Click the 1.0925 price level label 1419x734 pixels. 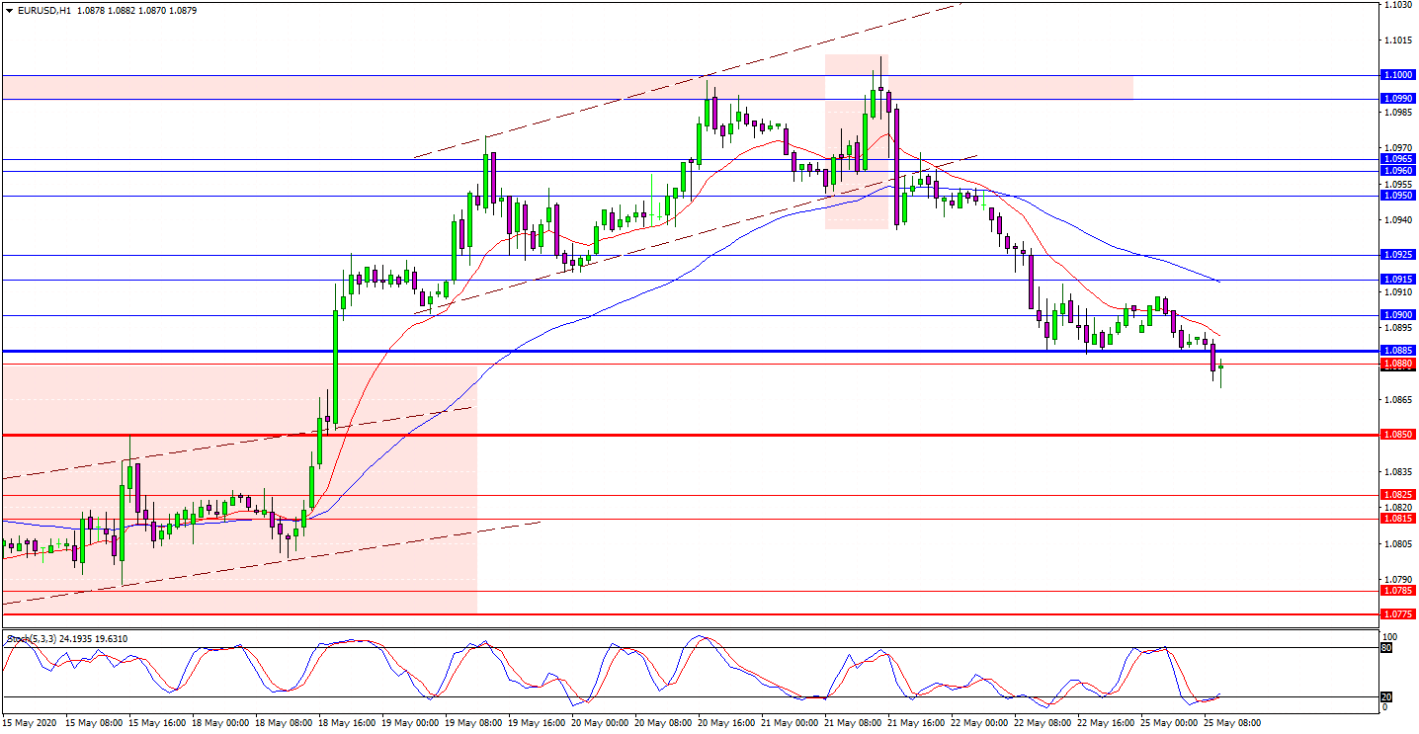click(x=1397, y=255)
